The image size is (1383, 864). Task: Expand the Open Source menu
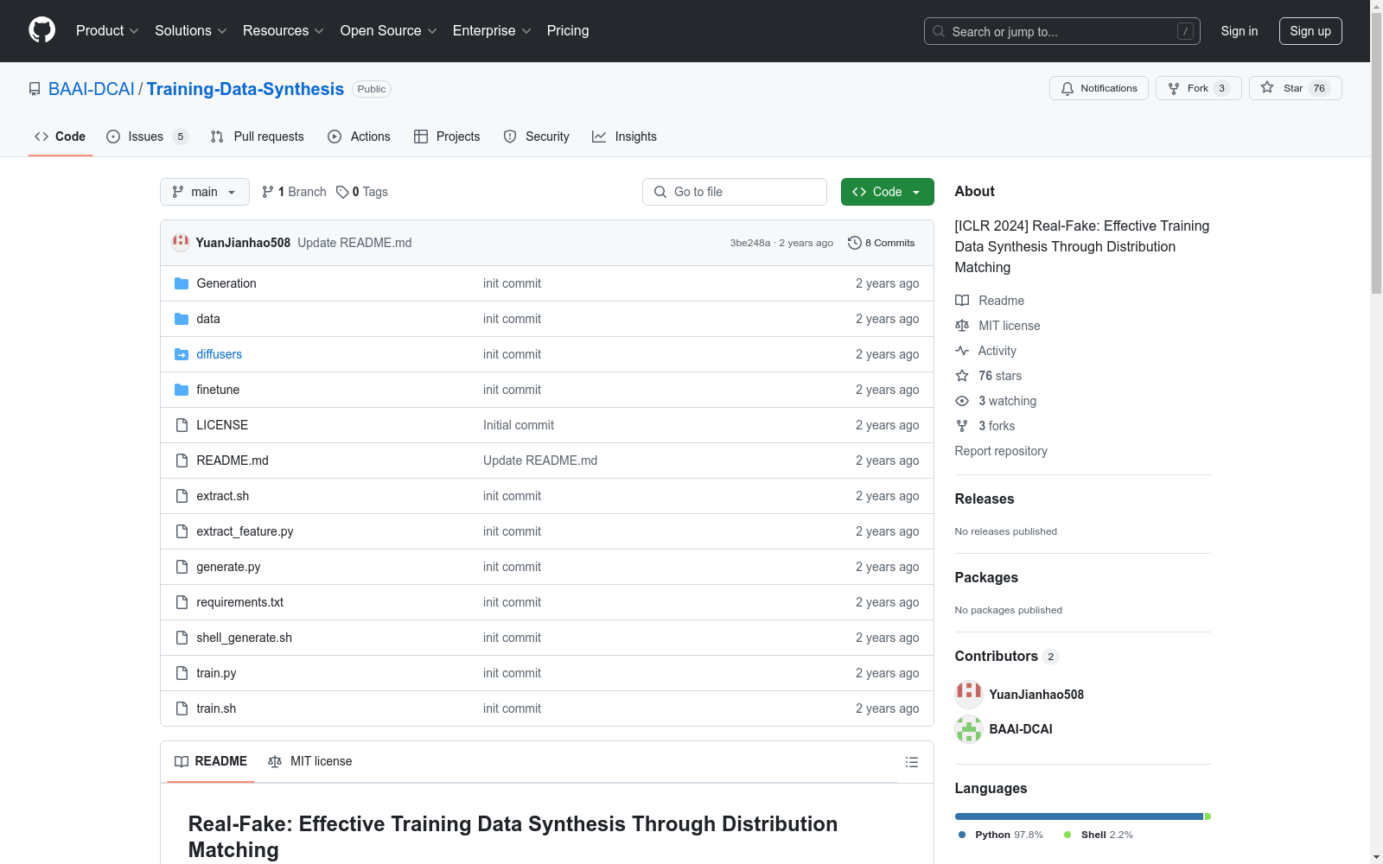click(x=389, y=31)
